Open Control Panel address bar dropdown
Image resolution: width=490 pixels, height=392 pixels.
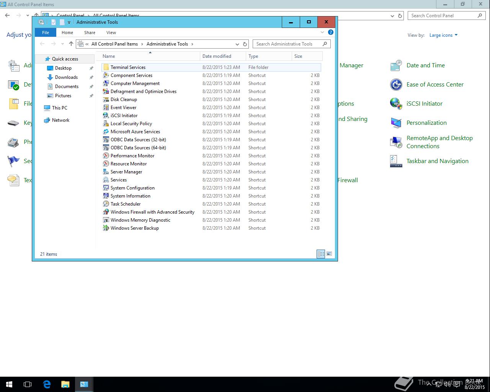[392, 16]
